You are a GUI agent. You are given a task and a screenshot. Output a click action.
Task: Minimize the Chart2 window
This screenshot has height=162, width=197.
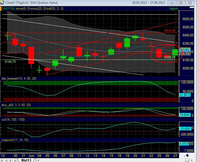(172, 3)
